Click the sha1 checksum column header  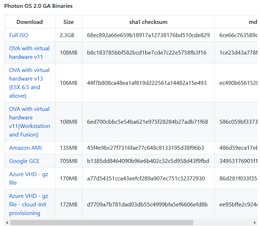point(148,22)
